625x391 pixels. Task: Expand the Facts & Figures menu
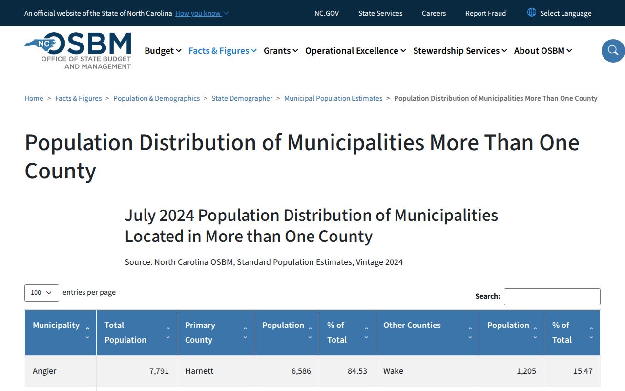click(x=223, y=51)
